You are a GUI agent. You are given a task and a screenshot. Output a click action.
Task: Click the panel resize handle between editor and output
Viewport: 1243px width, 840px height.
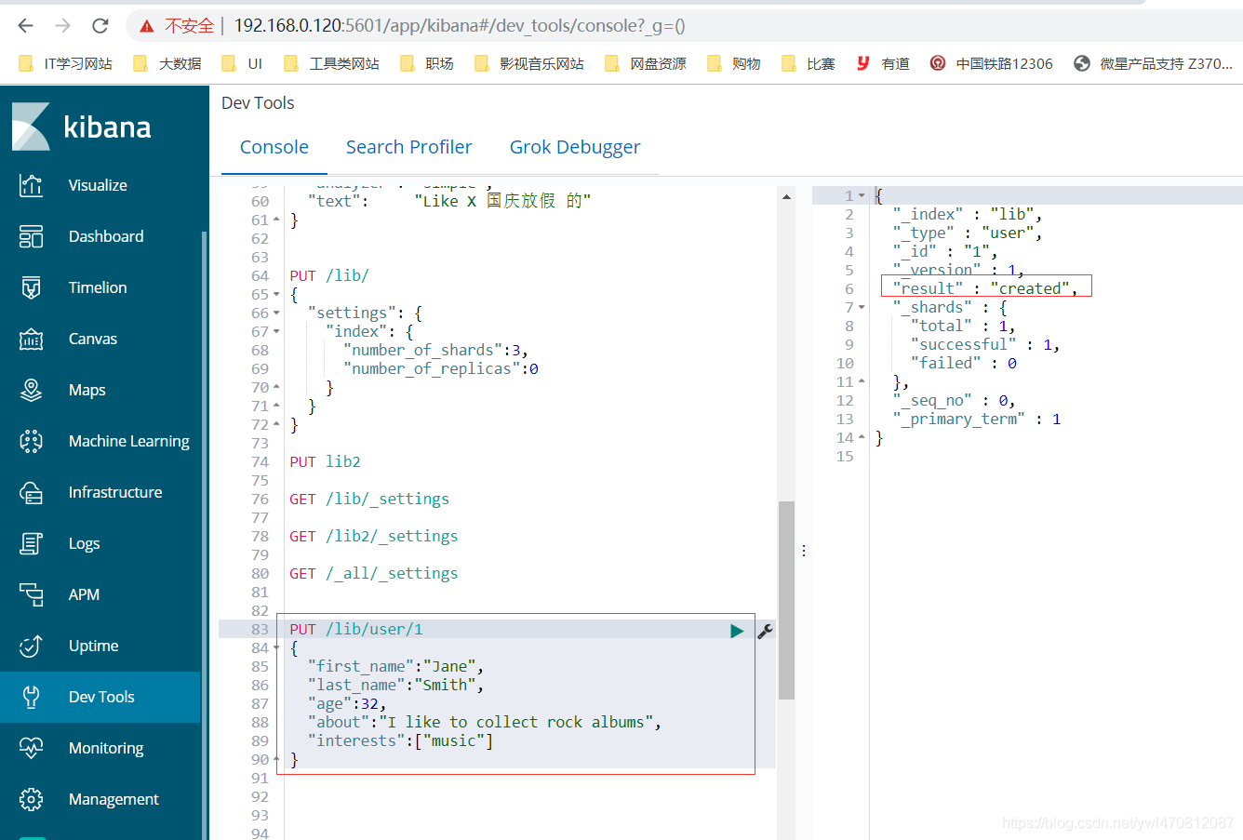pos(804,552)
